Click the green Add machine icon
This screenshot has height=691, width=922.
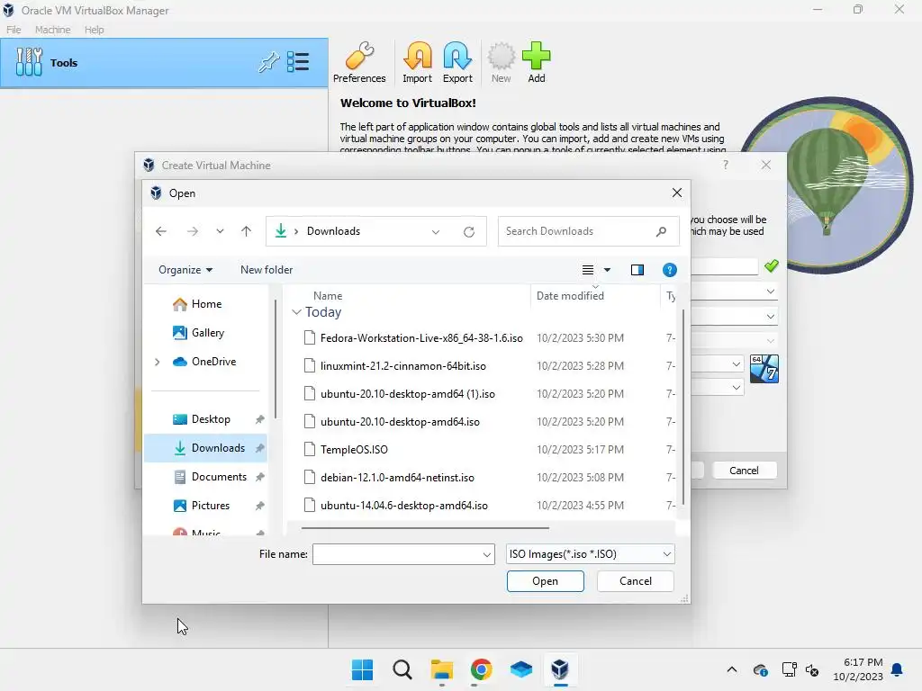(x=537, y=62)
